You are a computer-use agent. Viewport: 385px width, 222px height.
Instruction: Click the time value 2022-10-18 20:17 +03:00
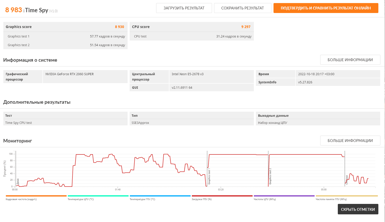coord(316,74)
